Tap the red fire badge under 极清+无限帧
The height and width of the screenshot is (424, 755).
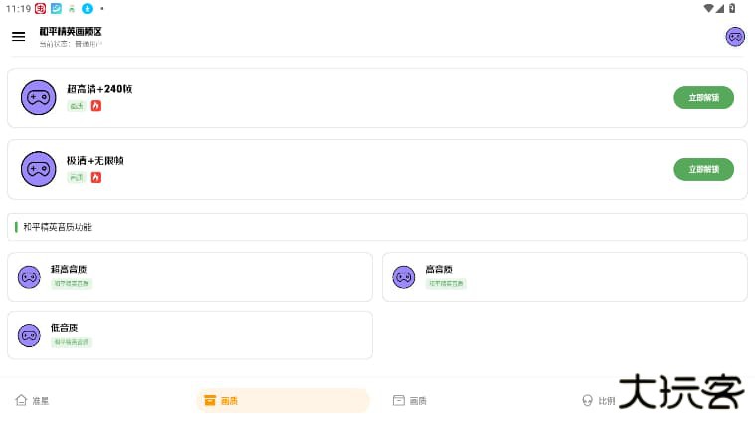(x=95, y=177)
